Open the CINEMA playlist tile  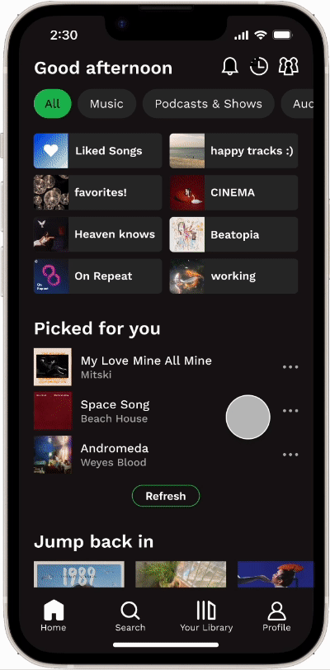tap(233, 193)
